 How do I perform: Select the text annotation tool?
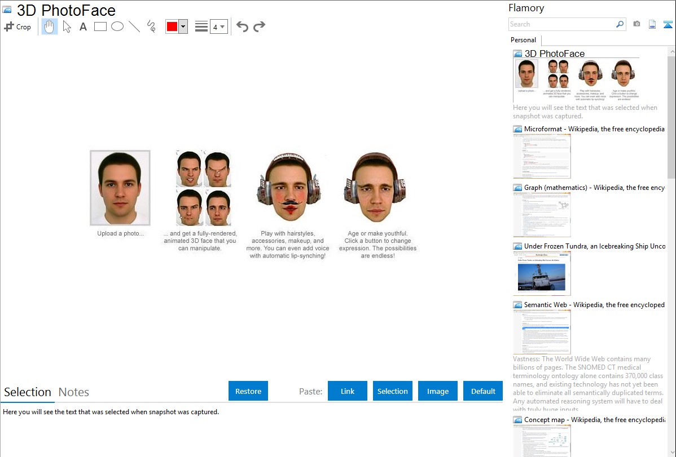[83, 26]
